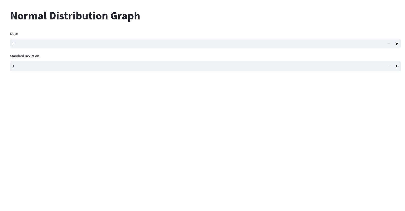Decrement Standard Deviation using minus icon

click(388, 66)
